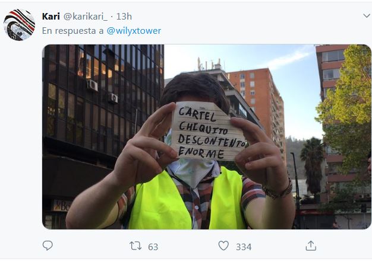Click the yellow safety vest in the photo
The image size is (372, 262).
point(186,200)
